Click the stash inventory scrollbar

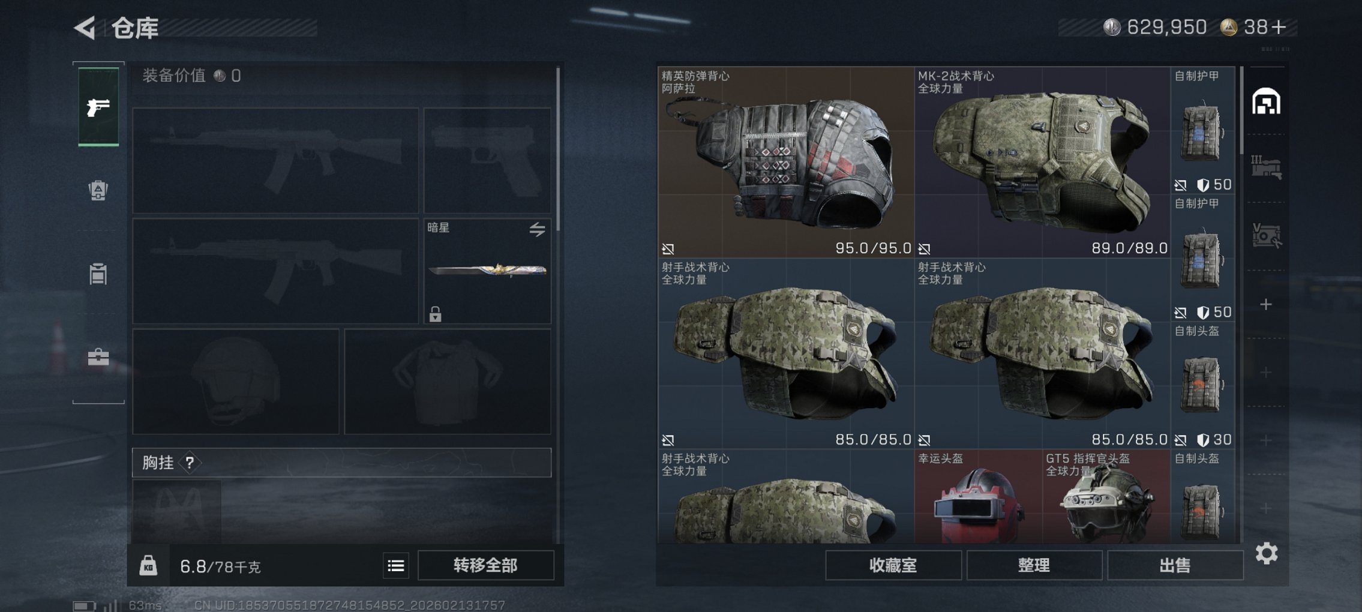(x=1241, y=111)
